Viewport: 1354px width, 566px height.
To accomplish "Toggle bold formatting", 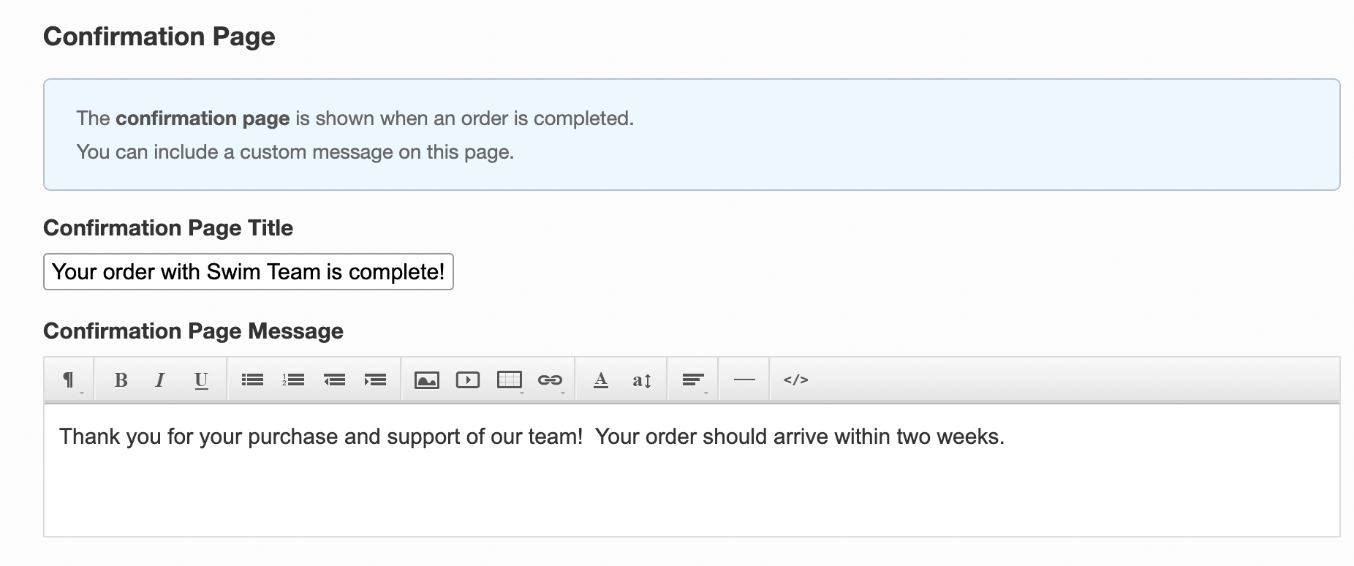I will click(121, 380).
